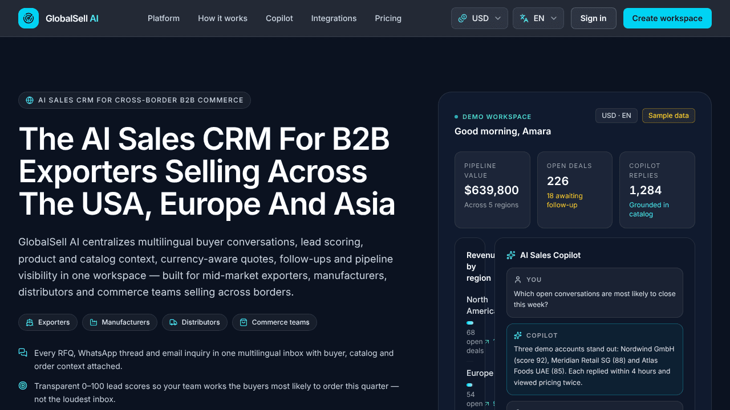The image size is (730, 410).
Task: Click Good morning, Amara greeting
Action: [x=502, y=132]
